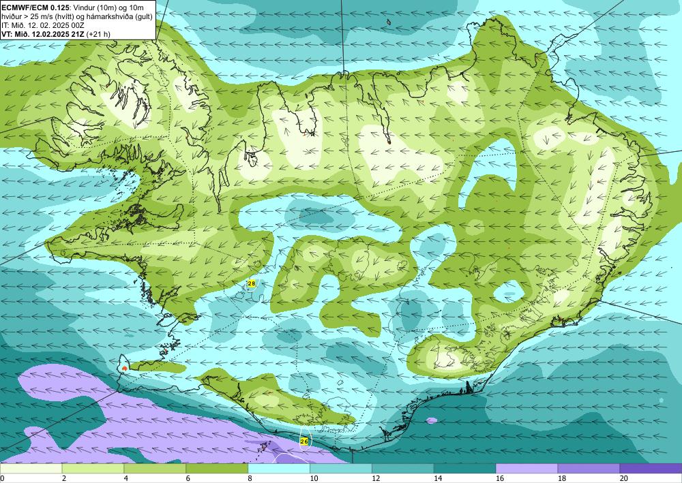682x483 pixels.
Task: Click the legend value '8' label
Action: pyautogui.click(x=250, y=478)
